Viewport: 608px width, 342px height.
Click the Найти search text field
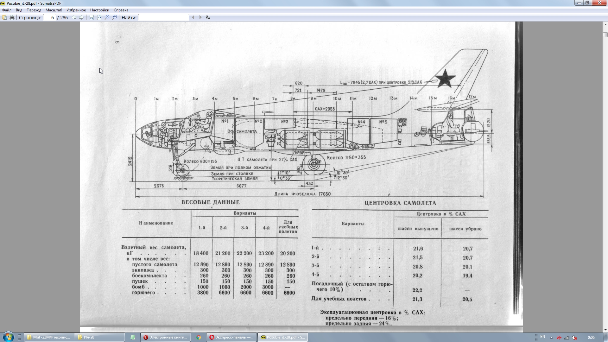[163, 18]
